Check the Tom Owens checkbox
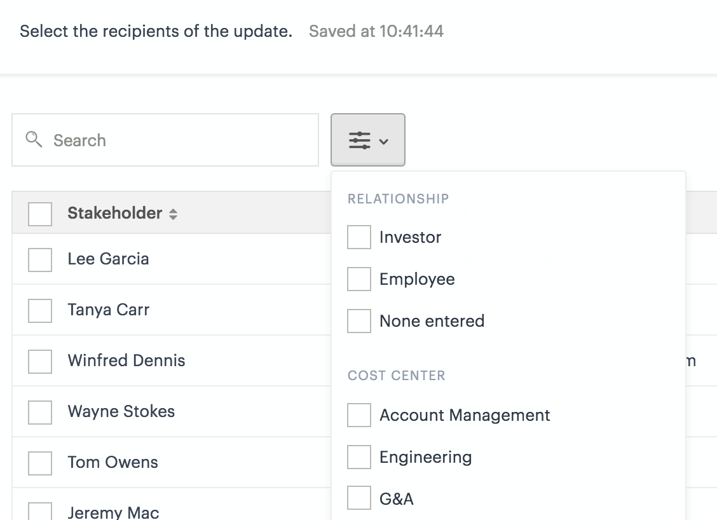Screen dimensions: 717x520 [40, 463]
